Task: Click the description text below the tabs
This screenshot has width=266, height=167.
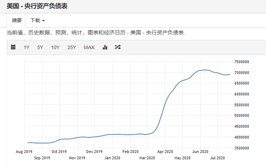Action: point(96,33)
